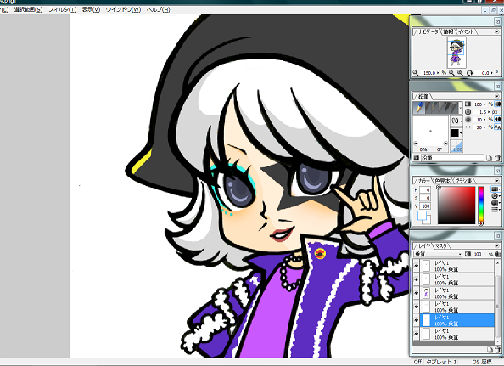Pick a color in the saturation-value square
The width and height of the screenshot is (504, 366).
click(456, 205)
